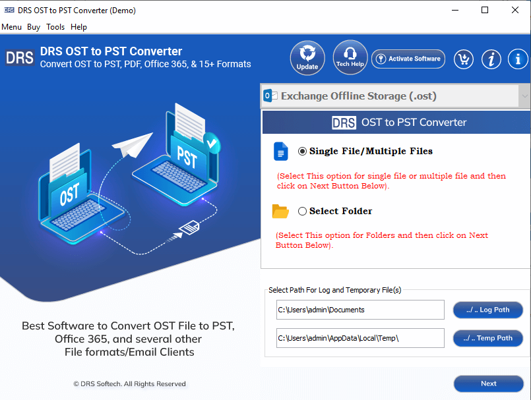The image size is (531, 400).
Task: Click the temp path field AppData\Local\Temp
Action: click(x=360, y=338)
